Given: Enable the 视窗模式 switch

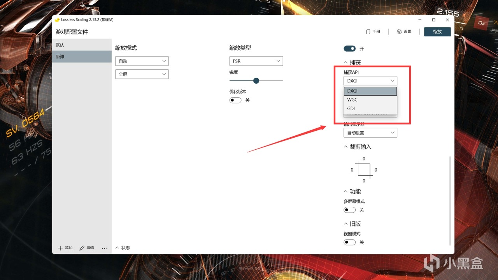Looking at the screenshot, I should pos(350,242).
